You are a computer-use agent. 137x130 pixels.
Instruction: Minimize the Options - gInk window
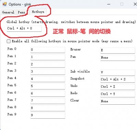109,4
